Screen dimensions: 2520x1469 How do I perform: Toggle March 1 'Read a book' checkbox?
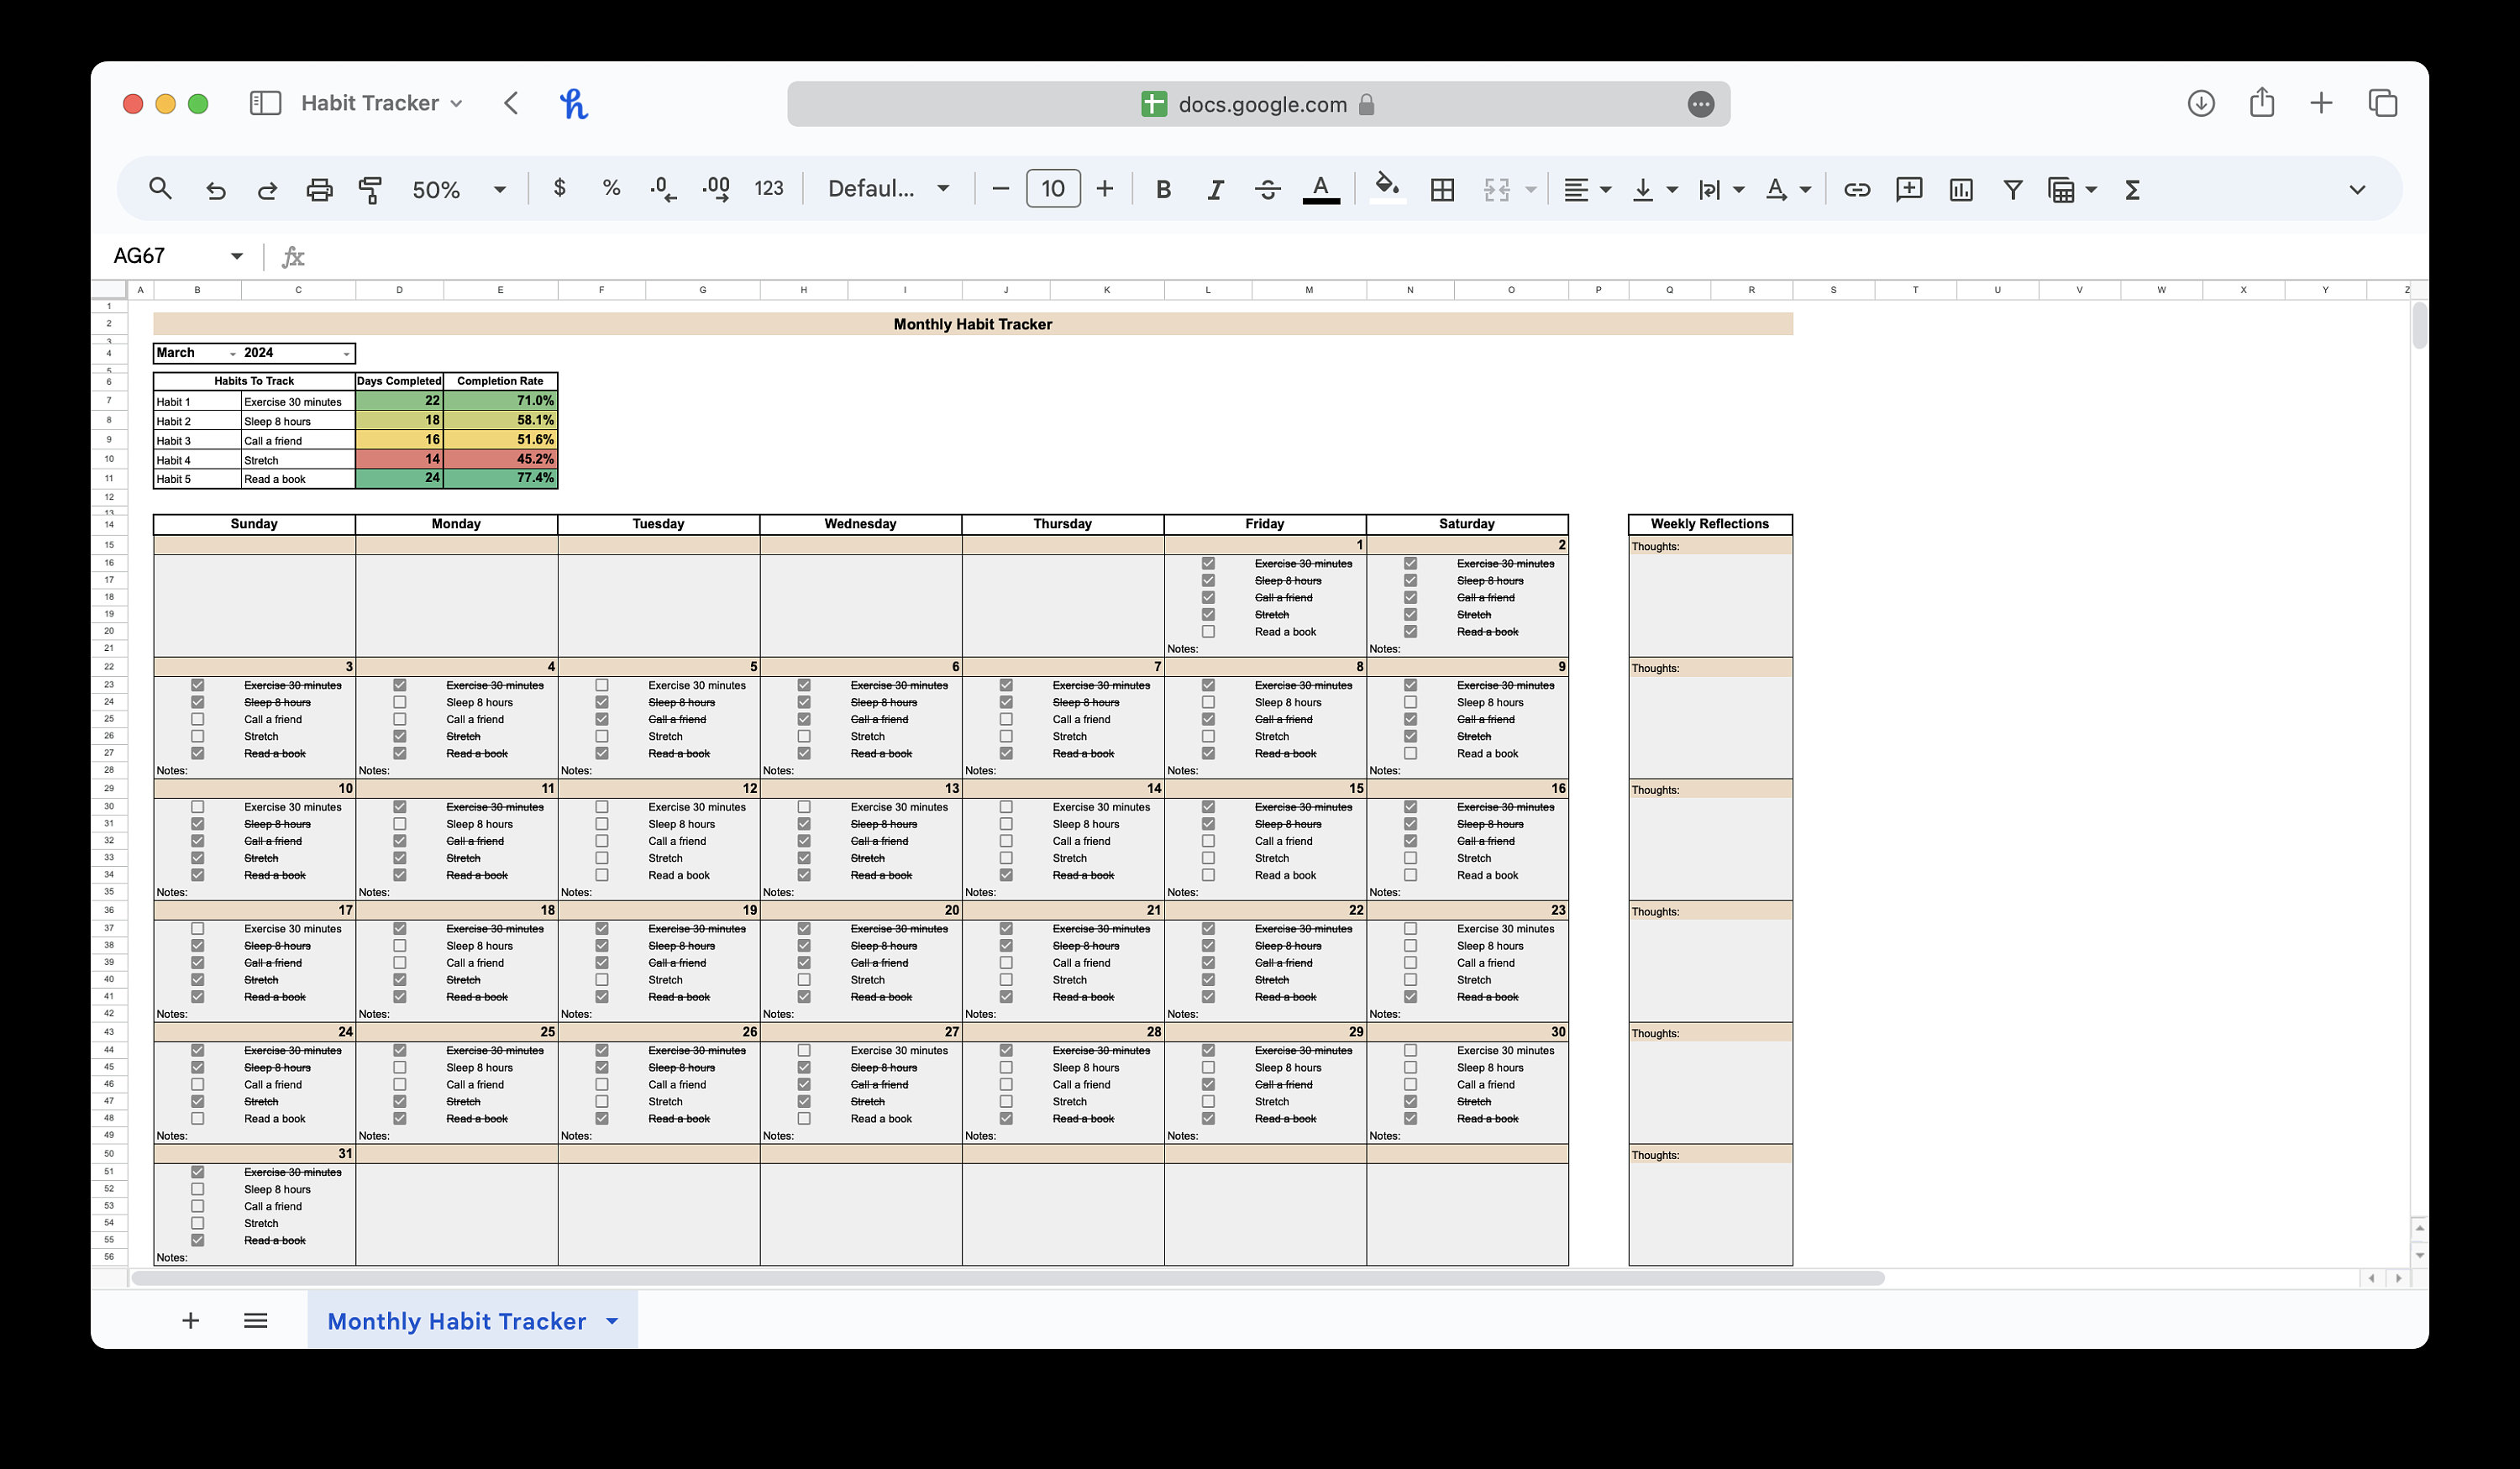[x=1209, y=631]
